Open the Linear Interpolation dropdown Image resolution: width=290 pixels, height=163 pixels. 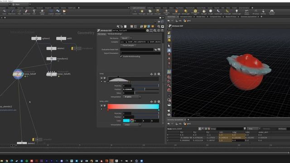coord(132,125)
